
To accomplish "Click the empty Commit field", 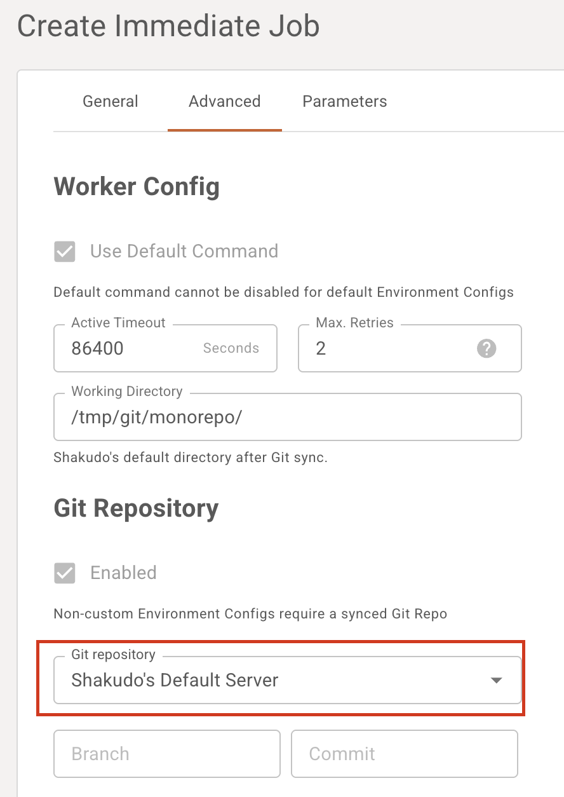I will (x=404, y=754).
